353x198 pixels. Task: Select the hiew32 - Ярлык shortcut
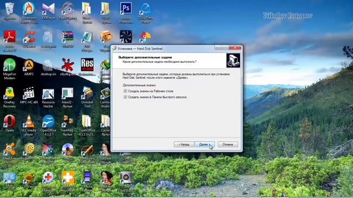pyautogui.click(x=67, y=97)
